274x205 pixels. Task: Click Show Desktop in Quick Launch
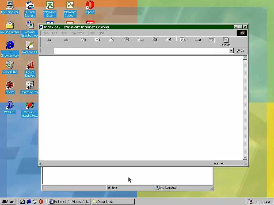[x=22, y=202]
